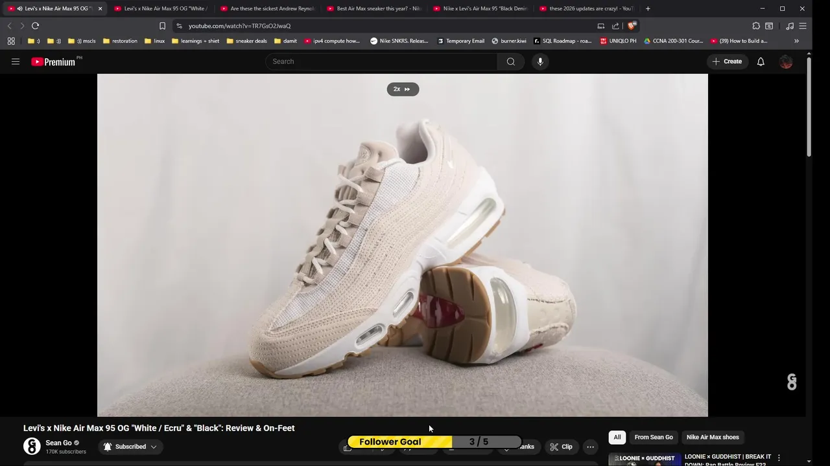Viewport: 830px width, 466px height.
Task: Show the hidden bookmarks overflow
Action: coord(796,41)
